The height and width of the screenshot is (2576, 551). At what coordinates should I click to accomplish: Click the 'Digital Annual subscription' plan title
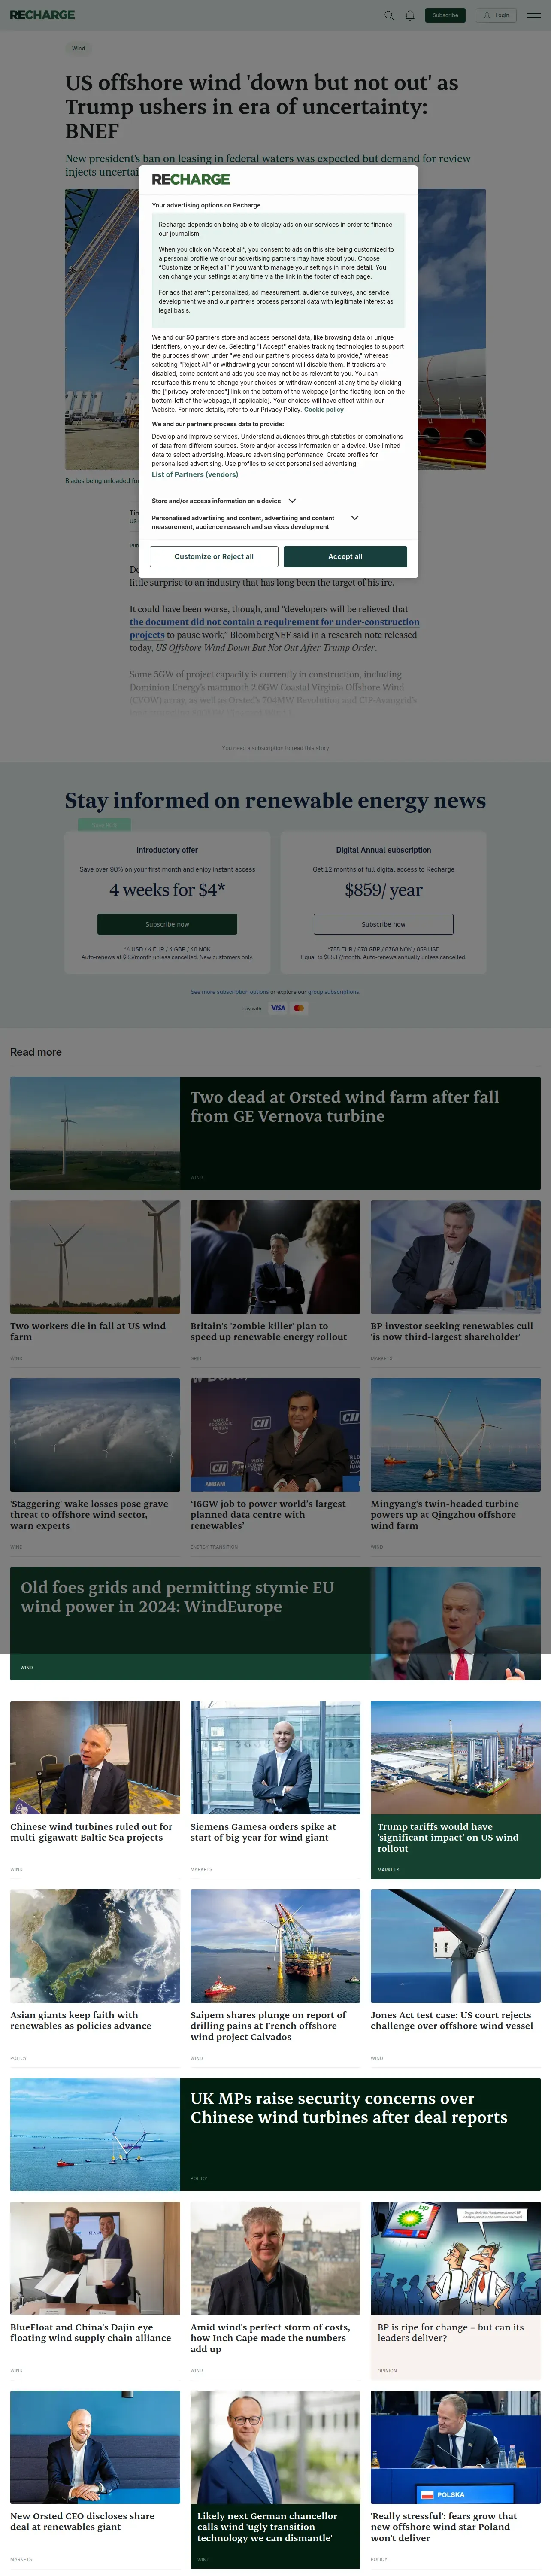click(x=384, y=850)
